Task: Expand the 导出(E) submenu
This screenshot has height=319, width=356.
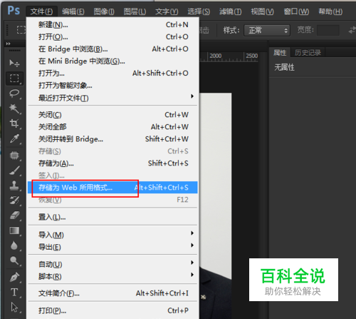Action: click(x=112, y=247)
